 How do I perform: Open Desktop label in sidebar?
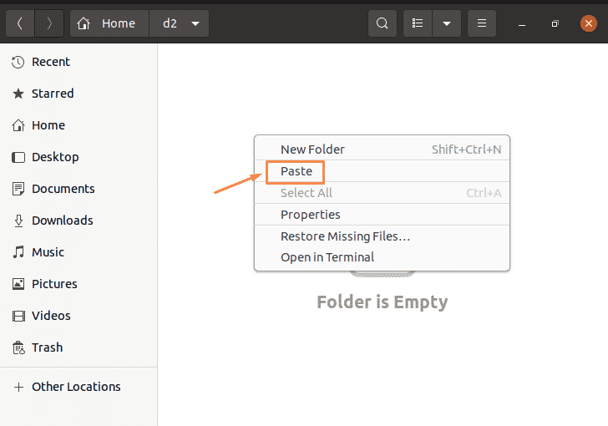coord(55,157)
